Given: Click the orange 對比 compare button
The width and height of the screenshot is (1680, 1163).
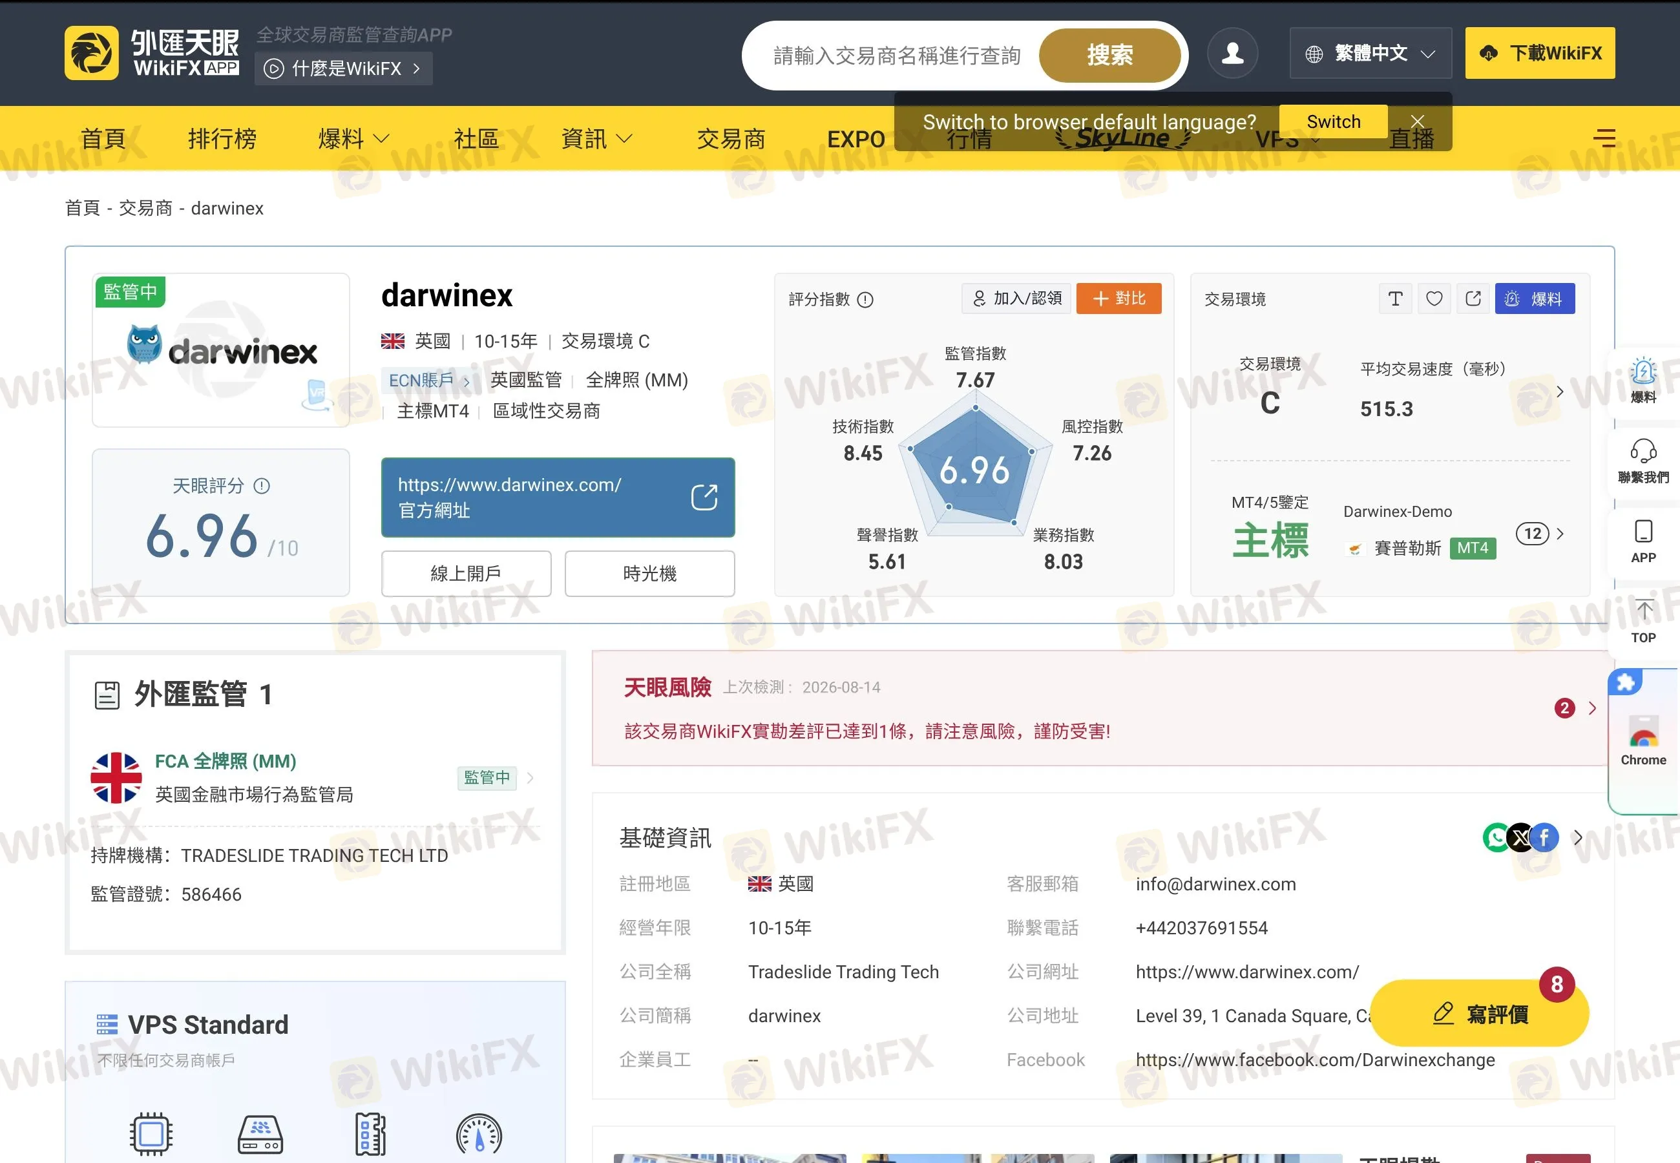Looking at the screenshot, I should pos(1119,298).
